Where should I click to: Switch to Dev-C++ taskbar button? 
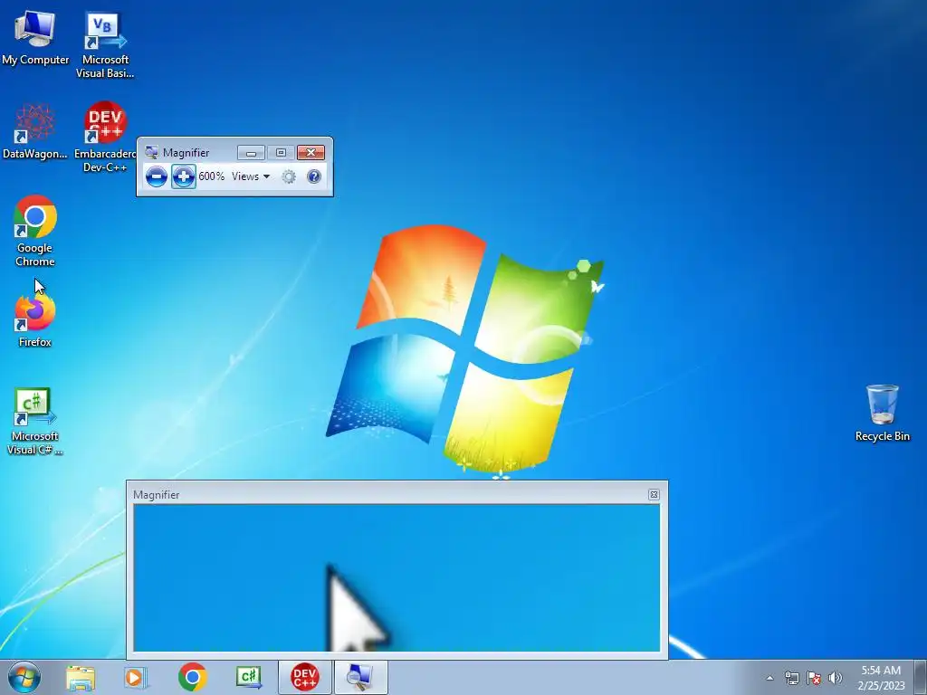305,678
